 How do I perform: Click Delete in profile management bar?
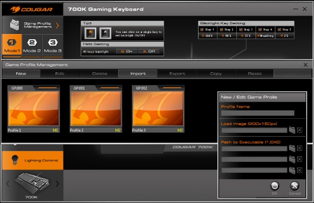100,74
